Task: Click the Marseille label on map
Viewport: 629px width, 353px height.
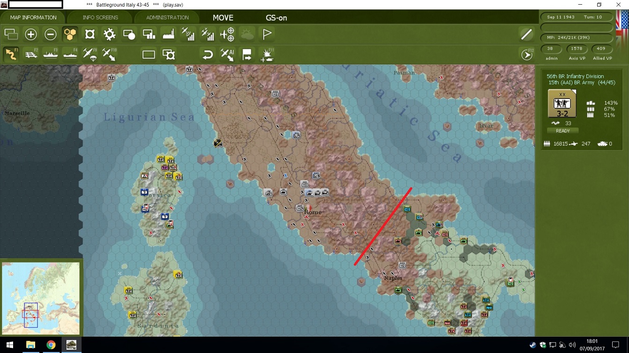Action: [17, 113]
